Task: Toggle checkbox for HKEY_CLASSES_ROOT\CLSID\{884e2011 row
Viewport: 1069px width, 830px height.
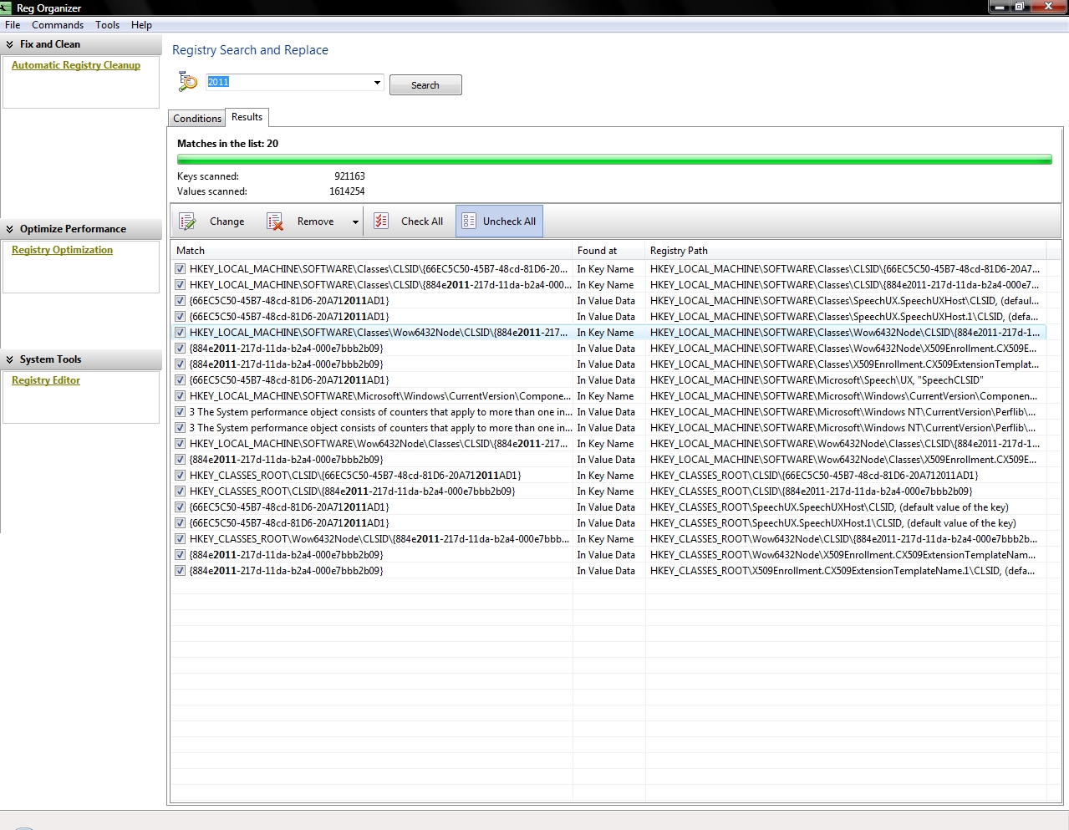Action: coord(180,491)
